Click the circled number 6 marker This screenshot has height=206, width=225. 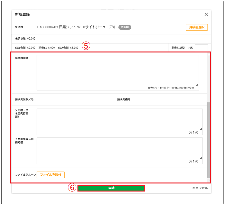coord(72,188)
